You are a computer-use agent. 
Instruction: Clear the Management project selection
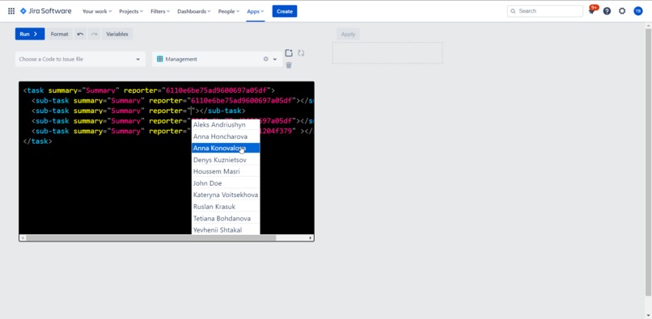point(265,59)
